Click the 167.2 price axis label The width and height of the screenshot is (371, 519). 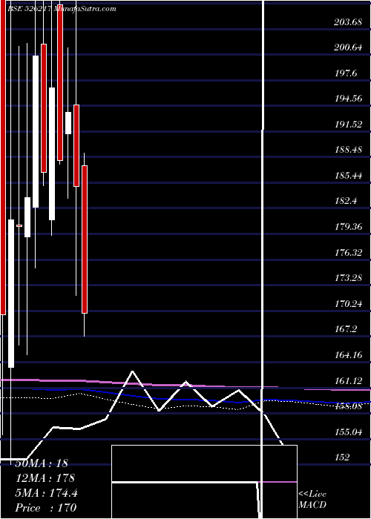tap(346, 329)
